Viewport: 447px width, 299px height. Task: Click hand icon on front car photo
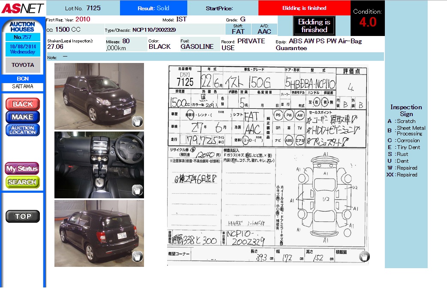pyautogui.click(x=137, y=122)
